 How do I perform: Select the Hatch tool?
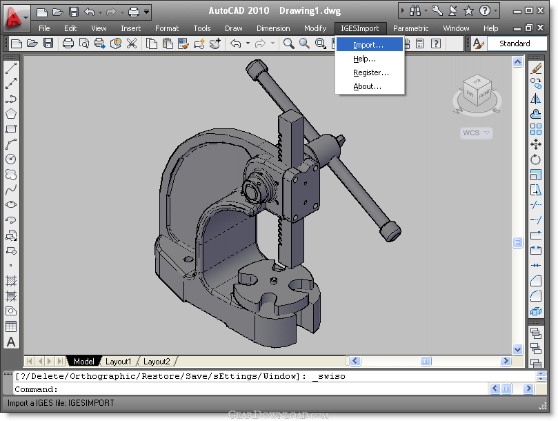pos(11,281)
